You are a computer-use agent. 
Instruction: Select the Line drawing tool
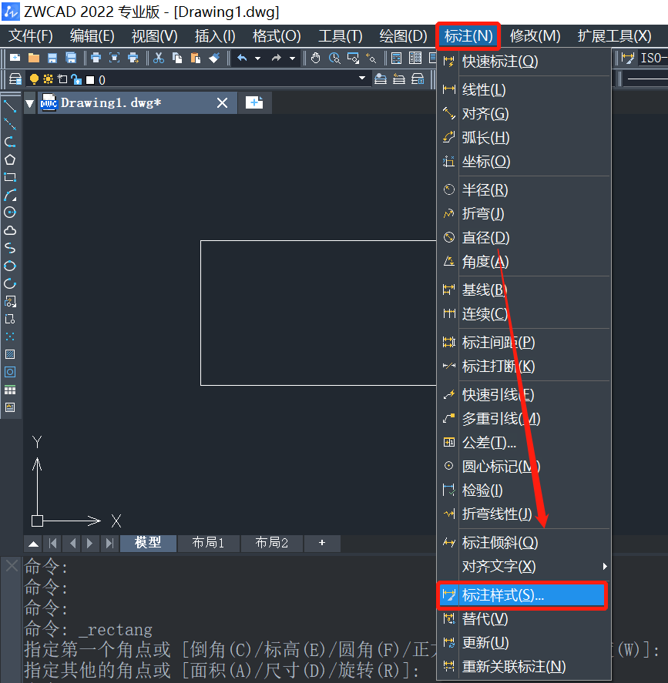tap(10, 106)
